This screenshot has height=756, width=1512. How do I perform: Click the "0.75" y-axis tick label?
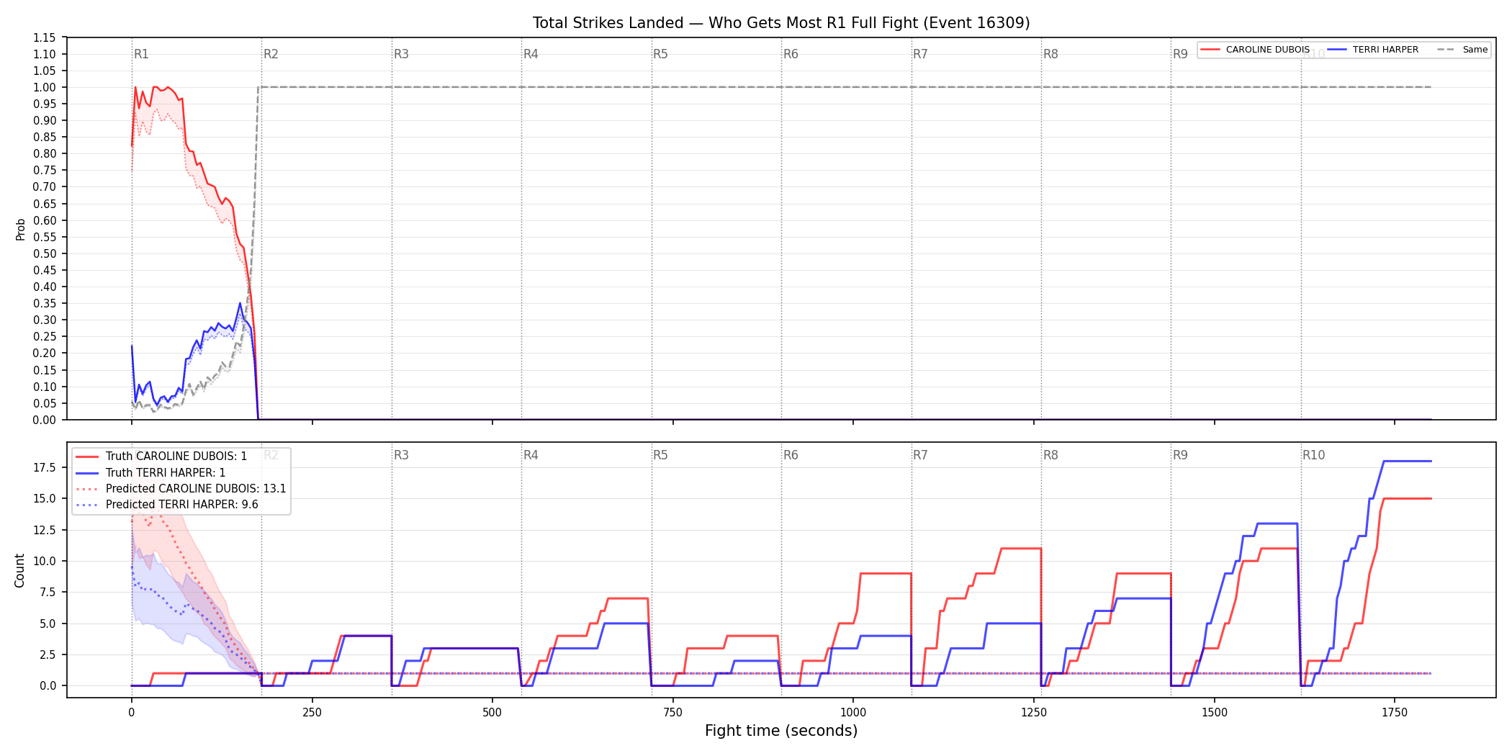coord(45,171)
